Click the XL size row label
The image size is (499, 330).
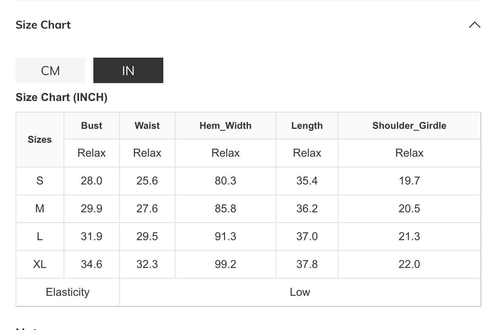(x=40, y=264)
